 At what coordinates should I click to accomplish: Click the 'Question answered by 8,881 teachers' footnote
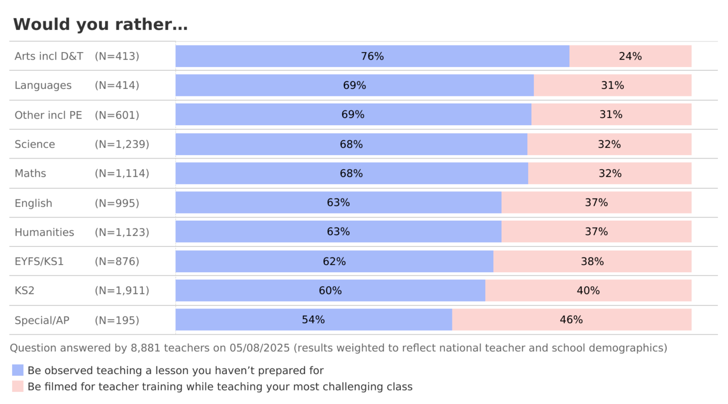(x=338, y=348)
